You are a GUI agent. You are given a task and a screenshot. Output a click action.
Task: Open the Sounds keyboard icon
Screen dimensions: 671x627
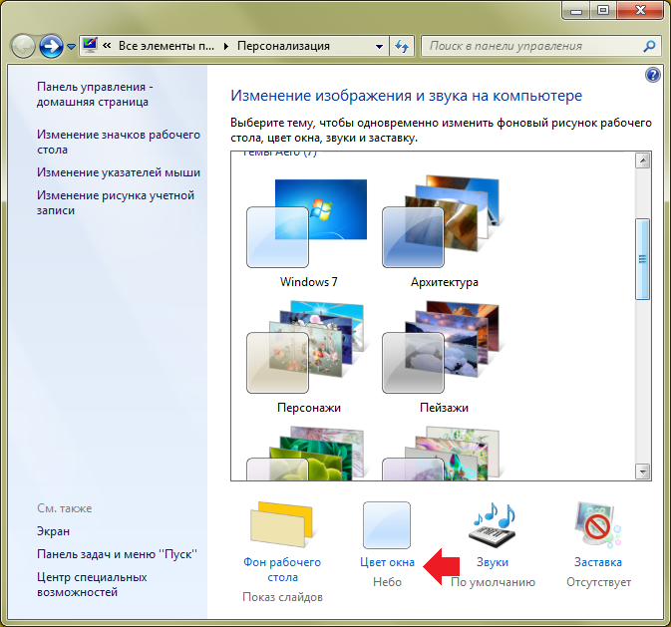pos(493,524)
